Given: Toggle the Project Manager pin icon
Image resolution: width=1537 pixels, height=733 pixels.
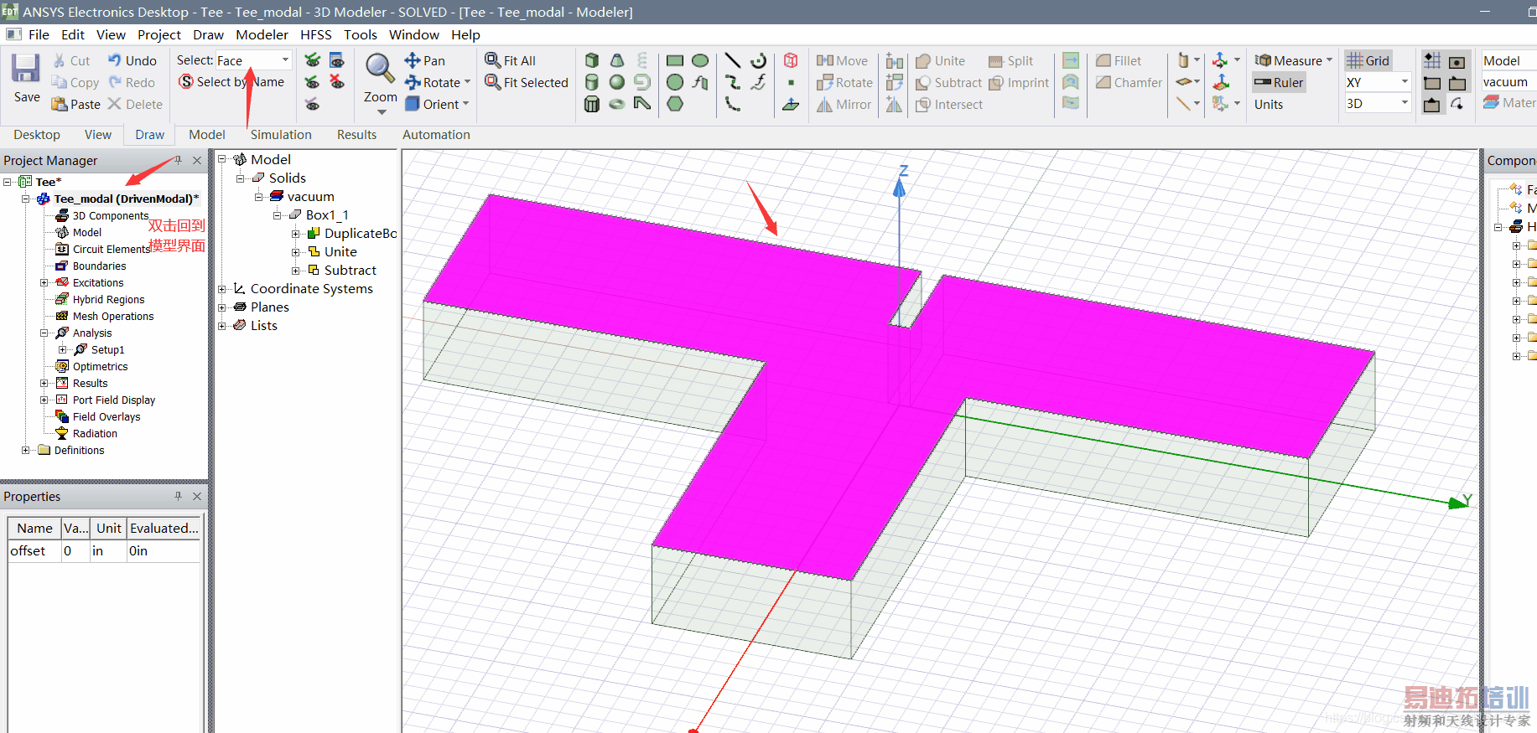Looking at the screenshot, I should [x=178, y=160].
